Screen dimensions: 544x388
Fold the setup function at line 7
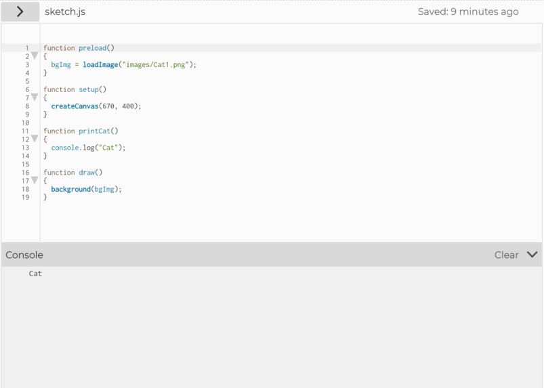coord(35,97)
